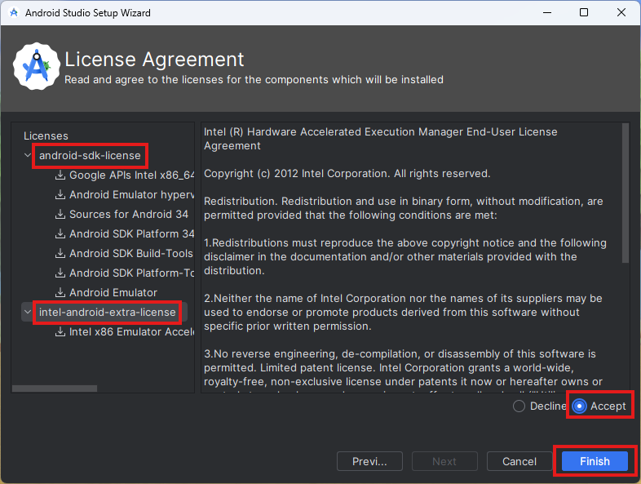Click the download icon next to Sources for Android 34
The width and height of the screenshot is (641, 484).
point(60,214)
